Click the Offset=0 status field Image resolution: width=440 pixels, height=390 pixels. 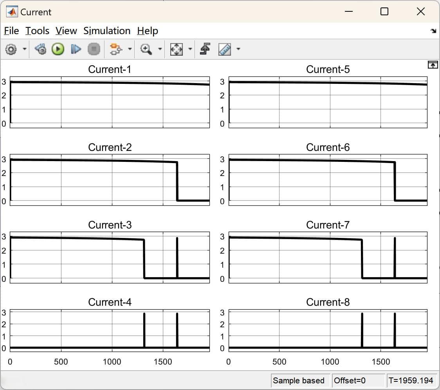358,381
